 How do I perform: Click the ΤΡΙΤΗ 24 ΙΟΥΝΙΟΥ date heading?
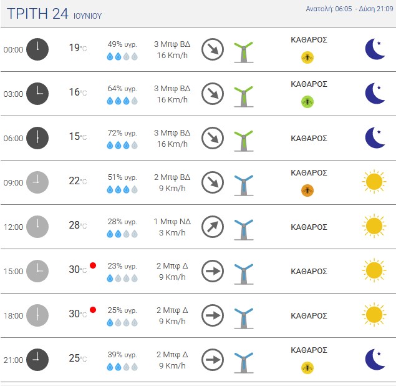[x=54, y=14]
